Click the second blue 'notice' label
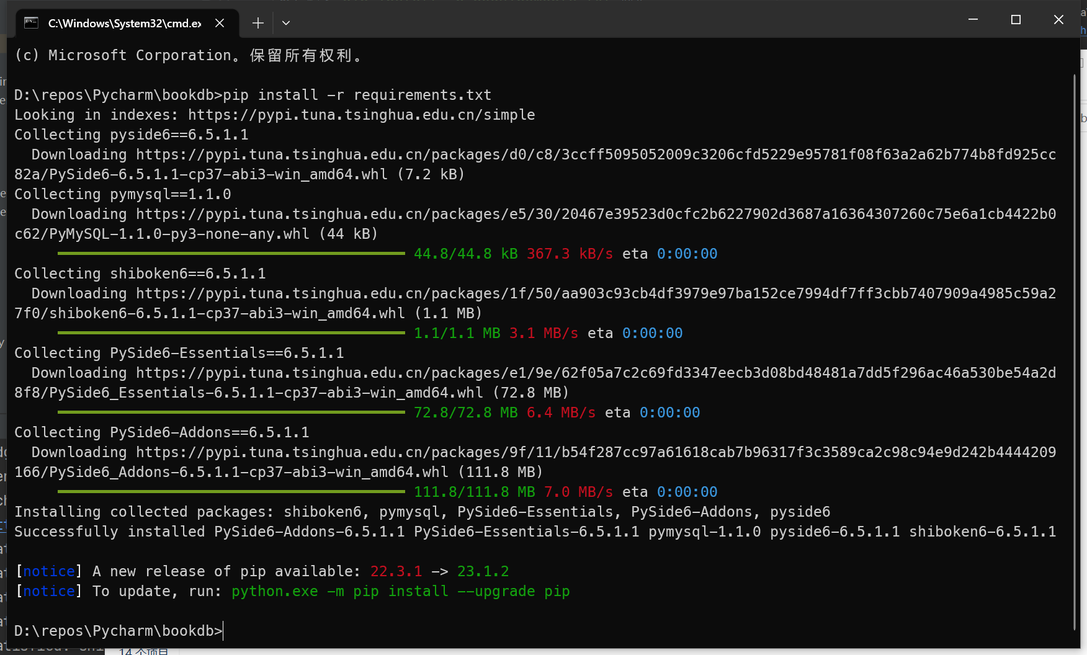The width and height of the screenshot is (1087, 655). [x=49, y=591]
